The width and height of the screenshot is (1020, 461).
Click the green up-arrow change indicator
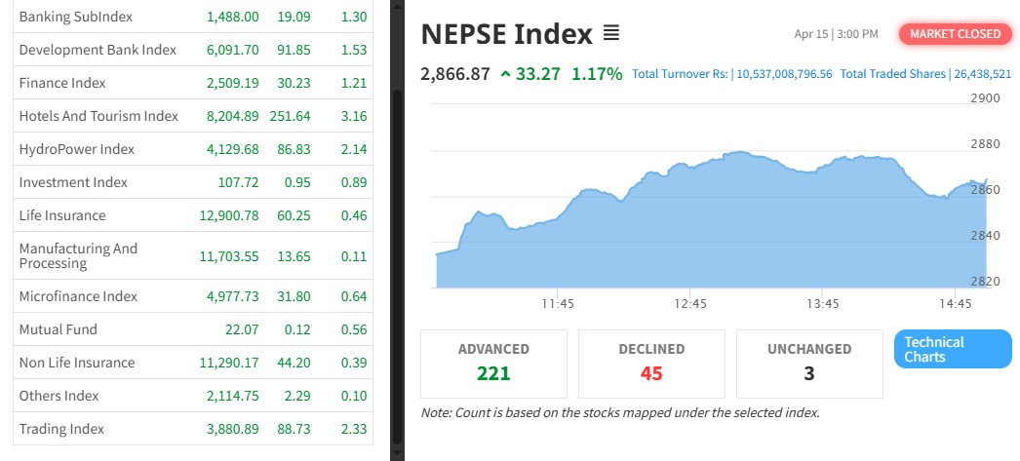click(x=505, y=73)
